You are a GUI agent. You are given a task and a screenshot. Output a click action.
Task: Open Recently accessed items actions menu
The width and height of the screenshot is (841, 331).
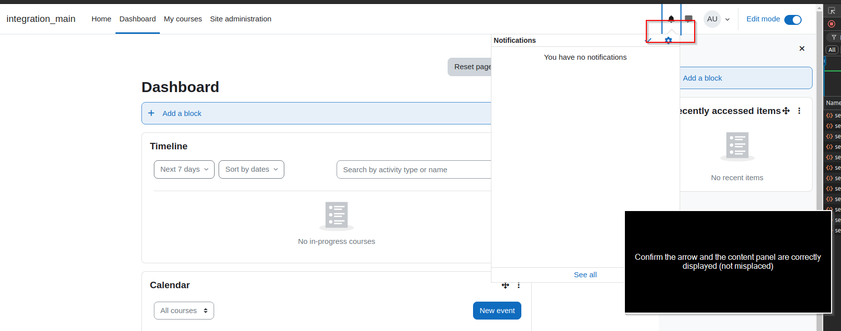[x=799, y=110]
